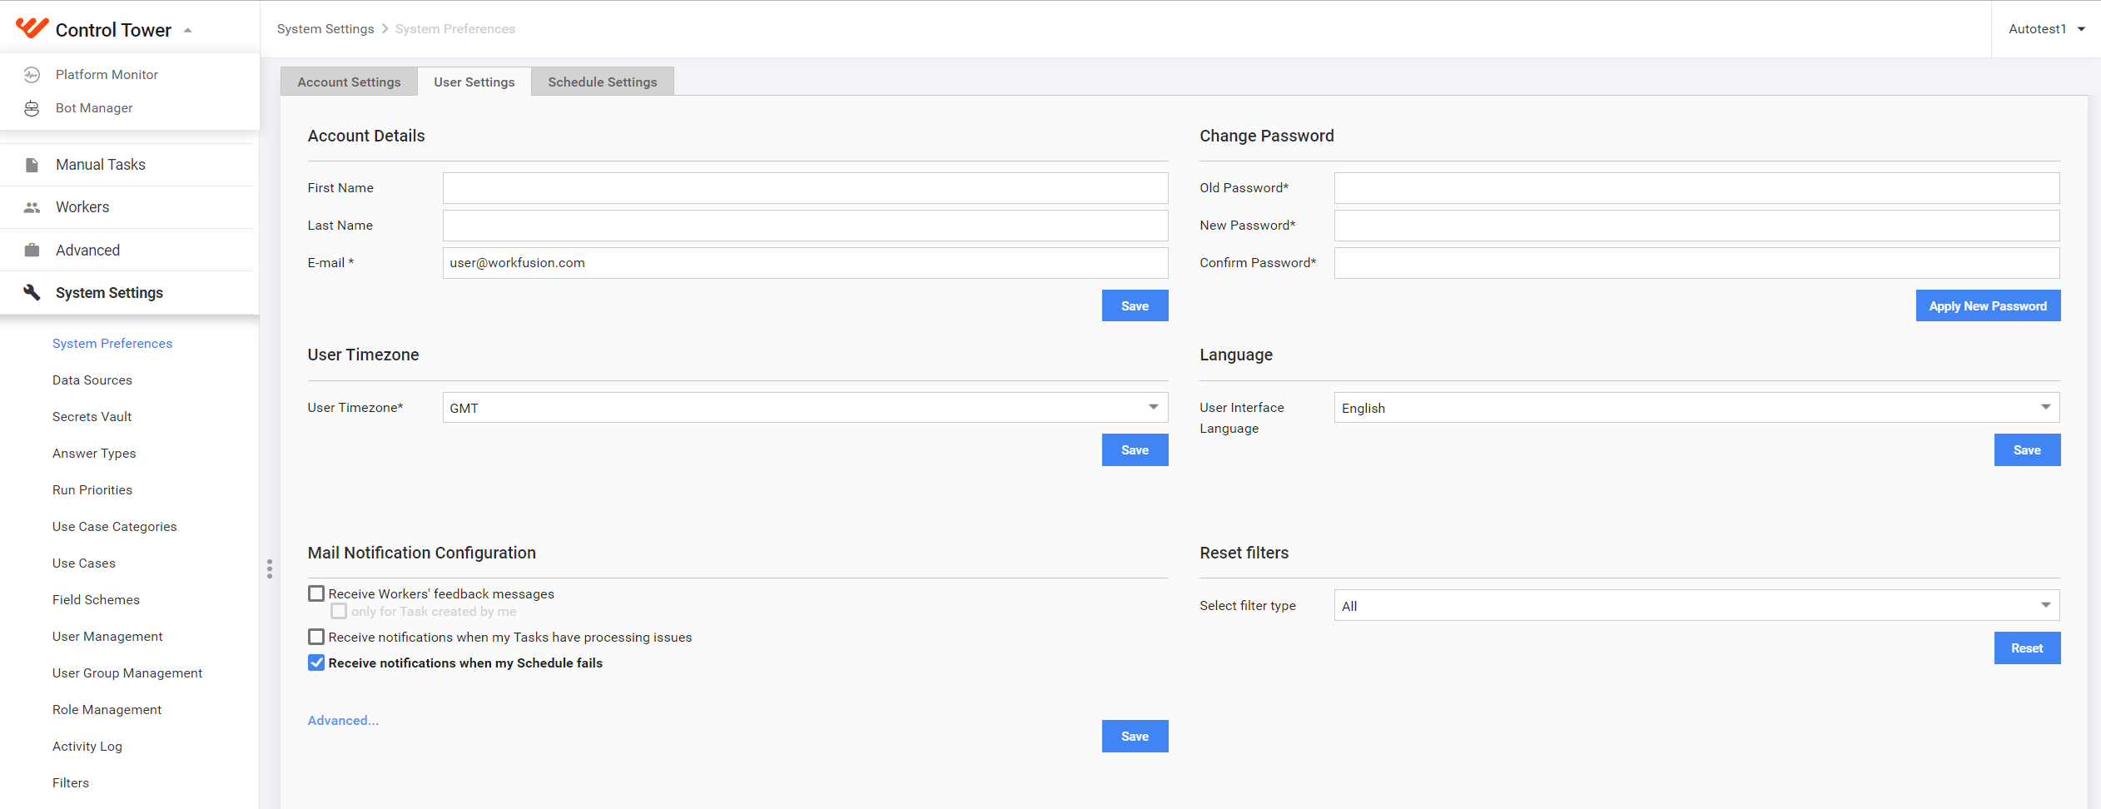Open System Preferences in the submenu
Screen dimensions: 2101x809
coord(112,344)
